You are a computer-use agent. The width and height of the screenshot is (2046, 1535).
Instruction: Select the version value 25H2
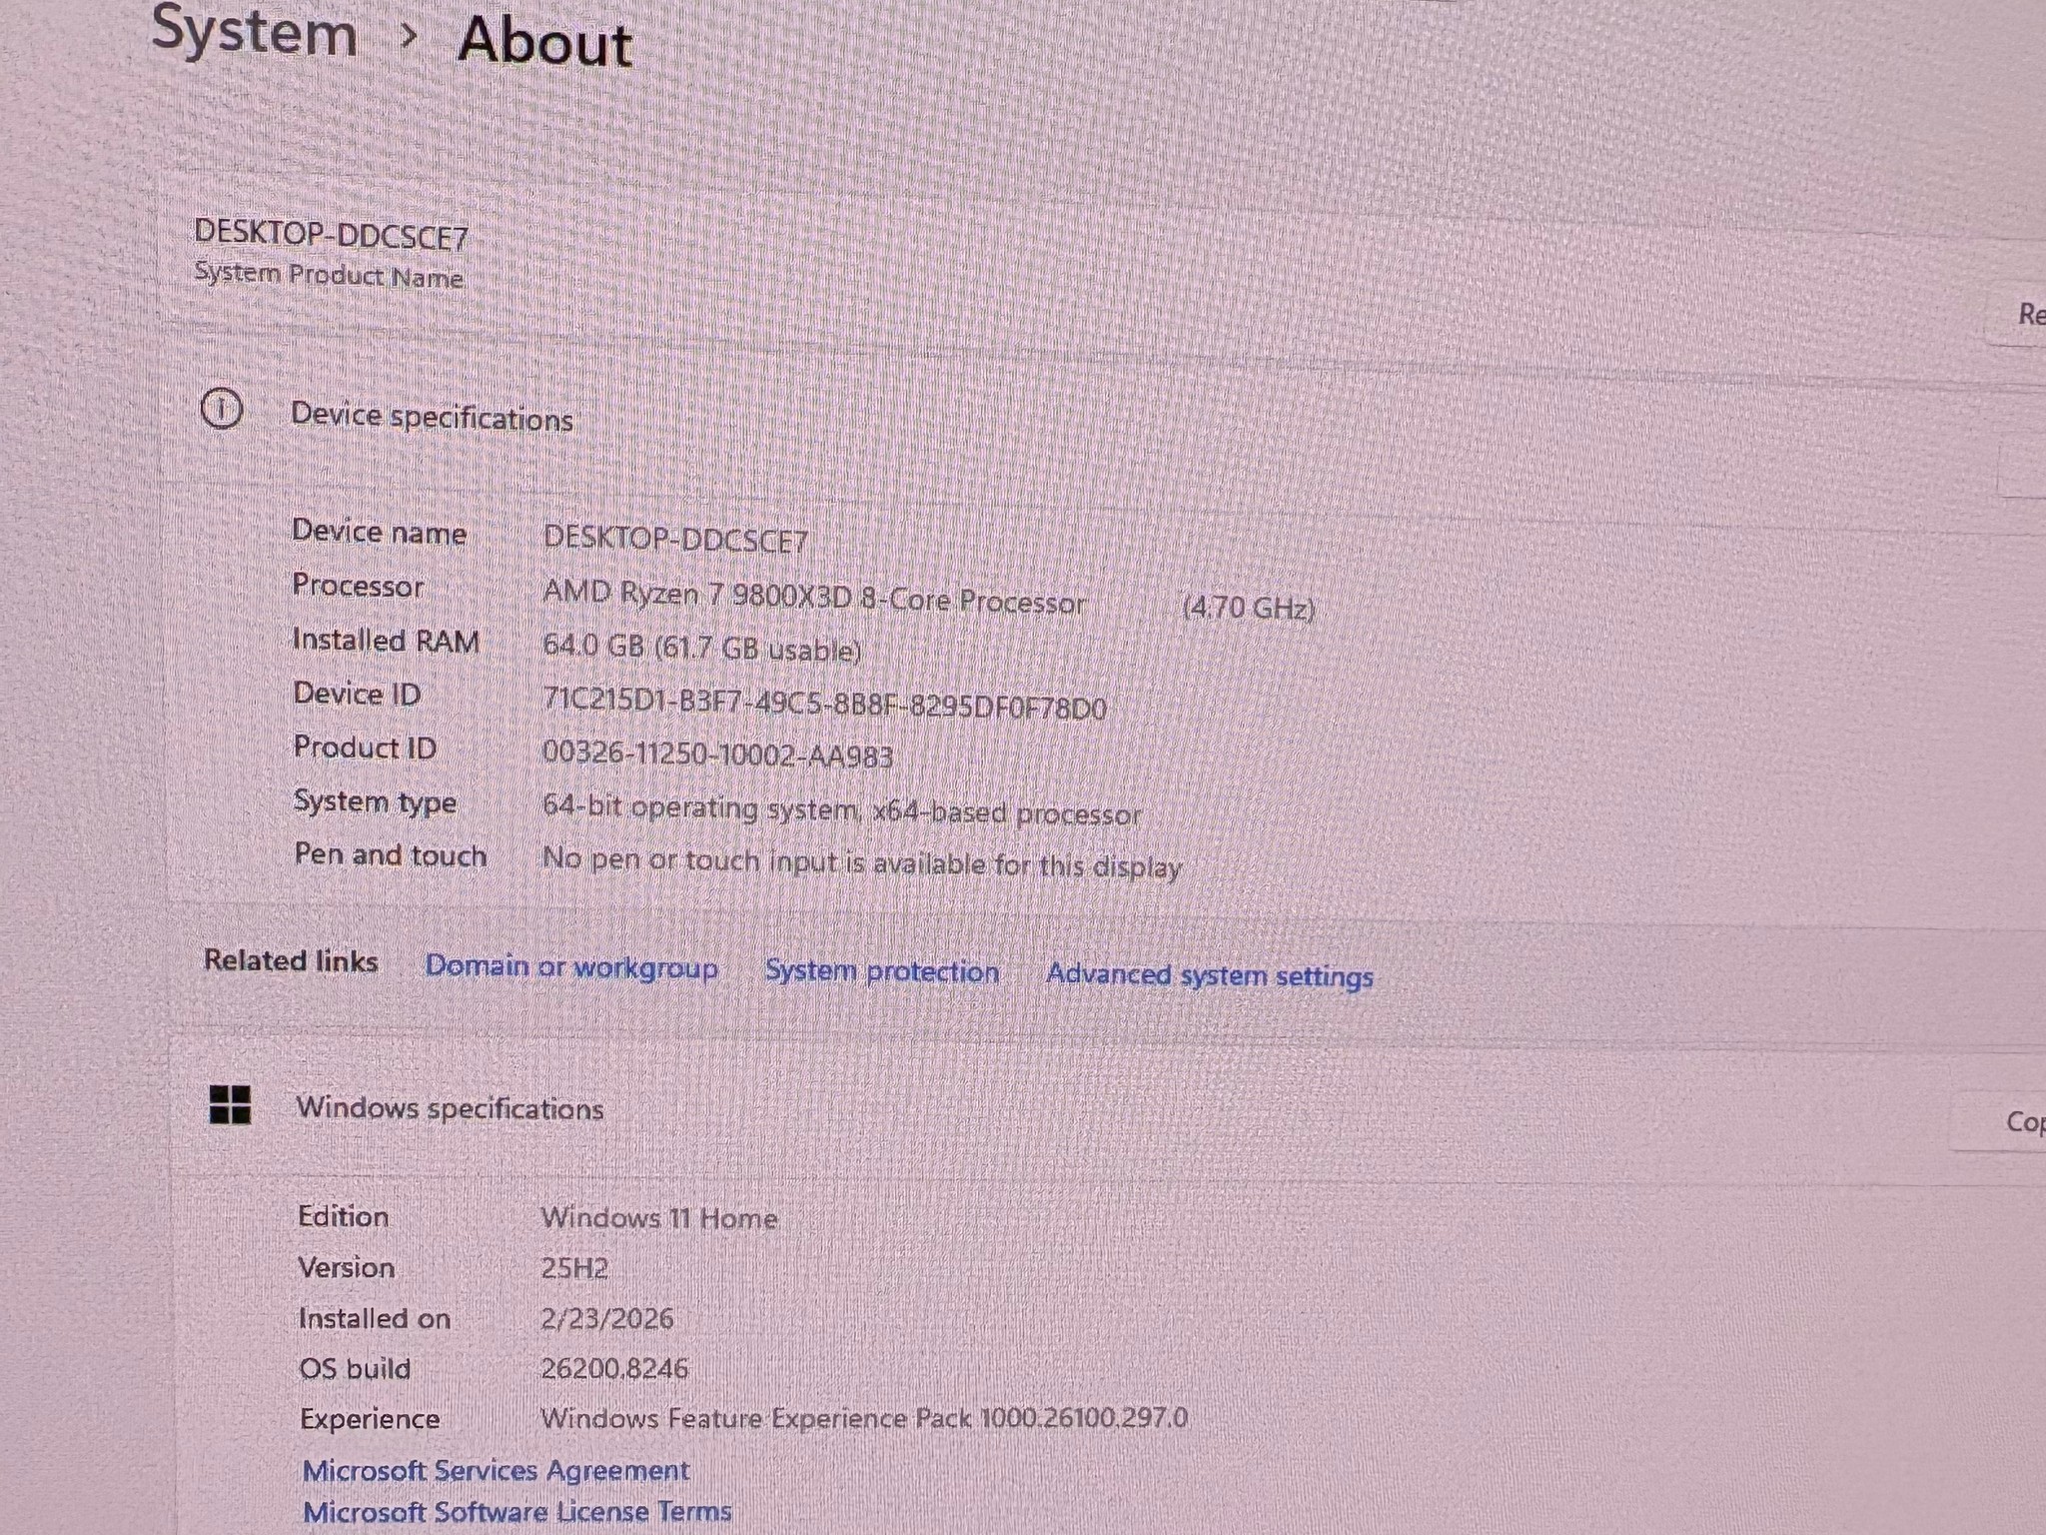[x=574, y=1268]
